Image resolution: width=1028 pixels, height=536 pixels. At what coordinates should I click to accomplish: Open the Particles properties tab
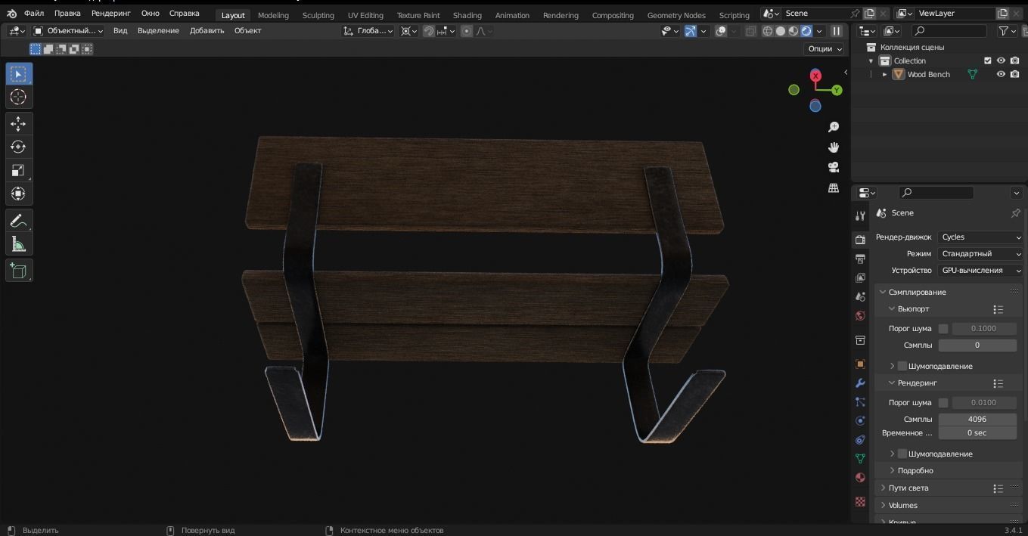point(860,402)
